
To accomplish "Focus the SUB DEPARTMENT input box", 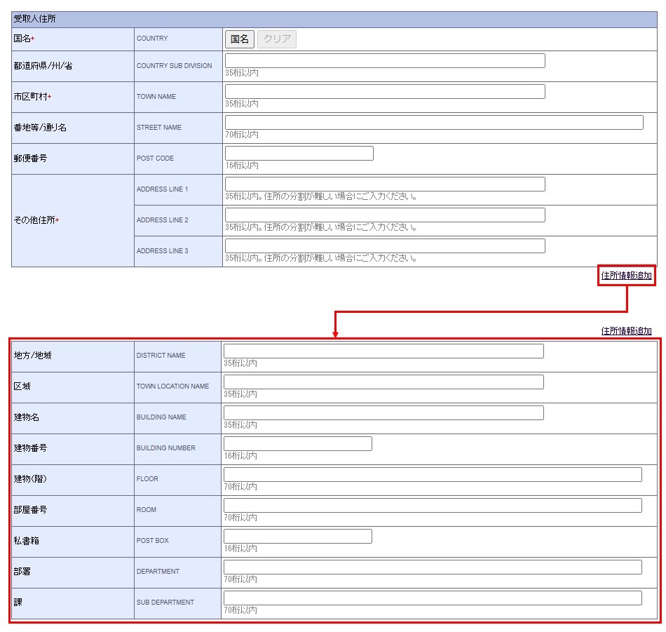I will click(x=432, y=598).
